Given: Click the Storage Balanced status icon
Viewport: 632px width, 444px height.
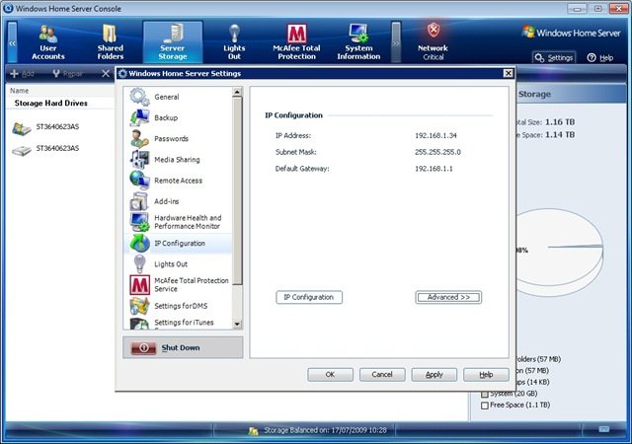Looking at the screenshot, I should [x=253, y=431].
